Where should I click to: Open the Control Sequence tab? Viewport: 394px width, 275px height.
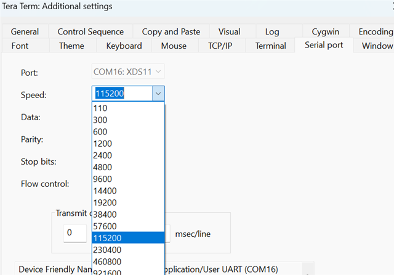(90, 31)
